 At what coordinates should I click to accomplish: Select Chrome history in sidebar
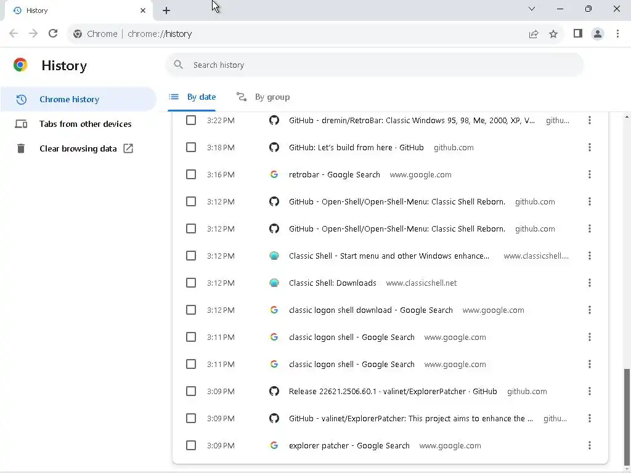point(78,99)
